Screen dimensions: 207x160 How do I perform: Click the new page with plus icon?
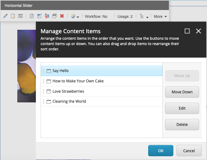pos(13,16)
